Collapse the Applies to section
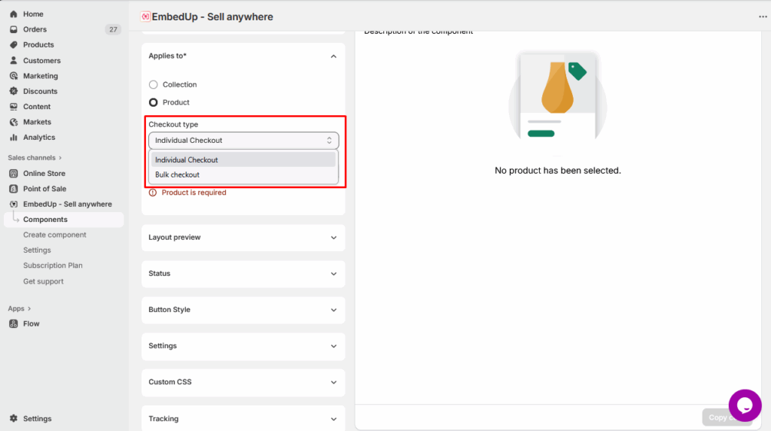Screen dimensions: 771x431 [334, 56]
